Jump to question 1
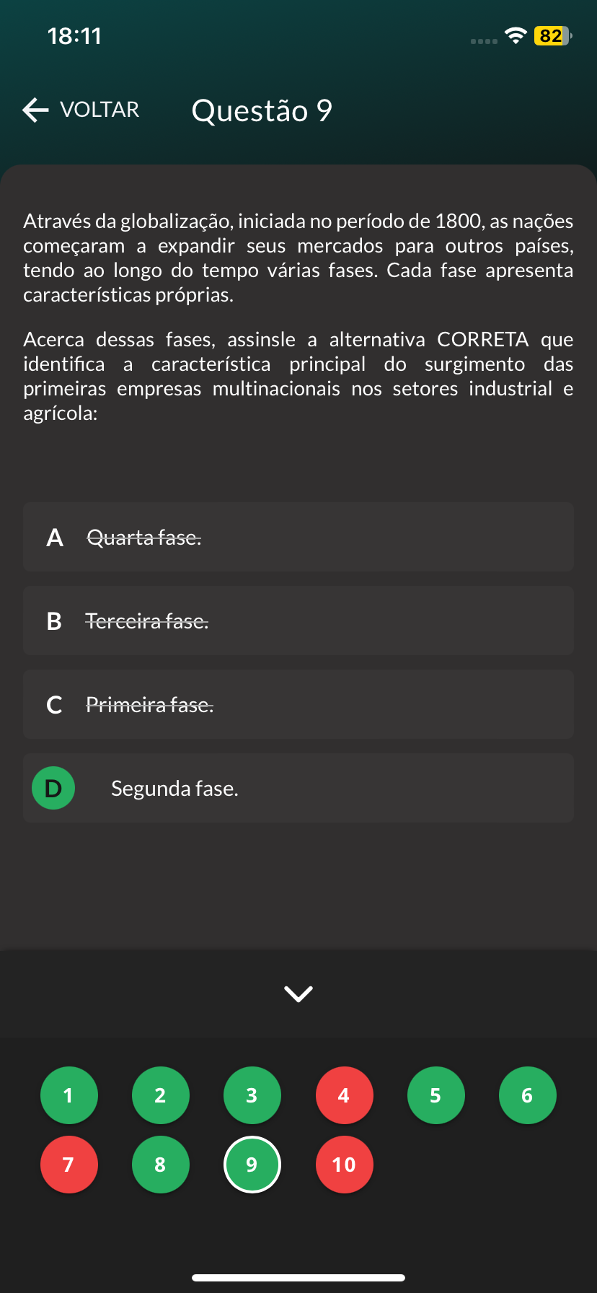The image size is (597, 1293). coord(68,1095)
